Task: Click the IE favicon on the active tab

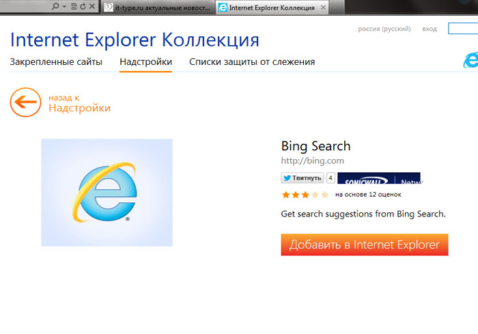Action: click(223, 8)
